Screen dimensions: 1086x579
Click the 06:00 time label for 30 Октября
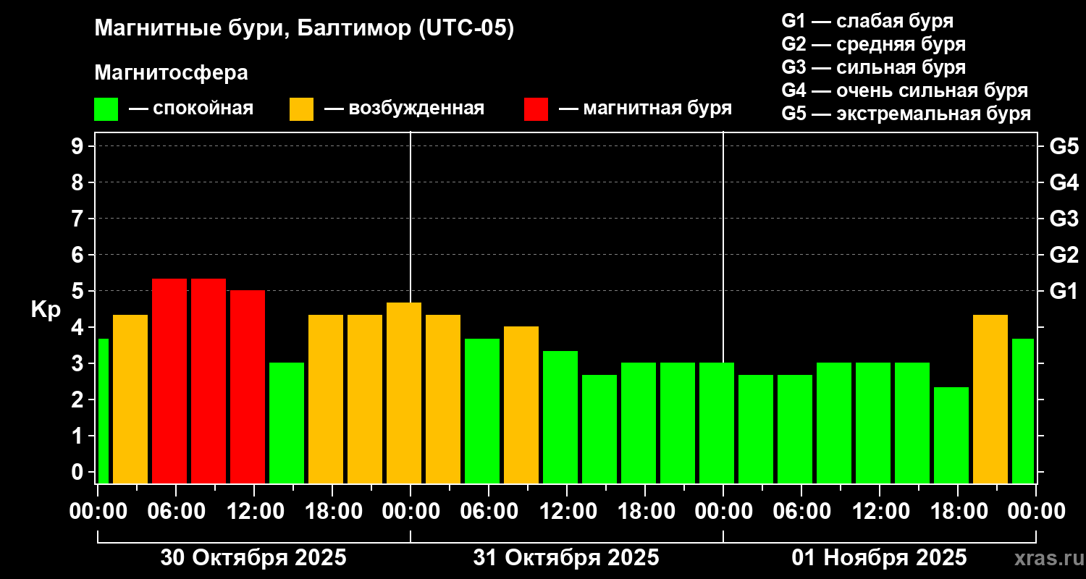pos(176,511)
